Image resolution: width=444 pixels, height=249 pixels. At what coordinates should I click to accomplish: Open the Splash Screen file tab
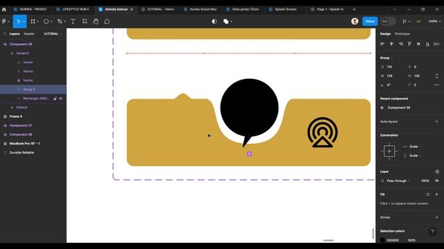tap(285, 9)
